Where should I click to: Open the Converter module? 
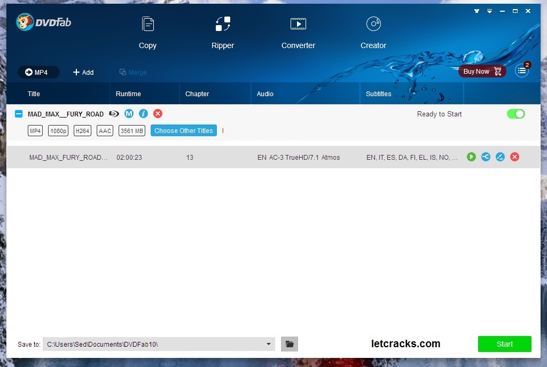click(298, 33)
